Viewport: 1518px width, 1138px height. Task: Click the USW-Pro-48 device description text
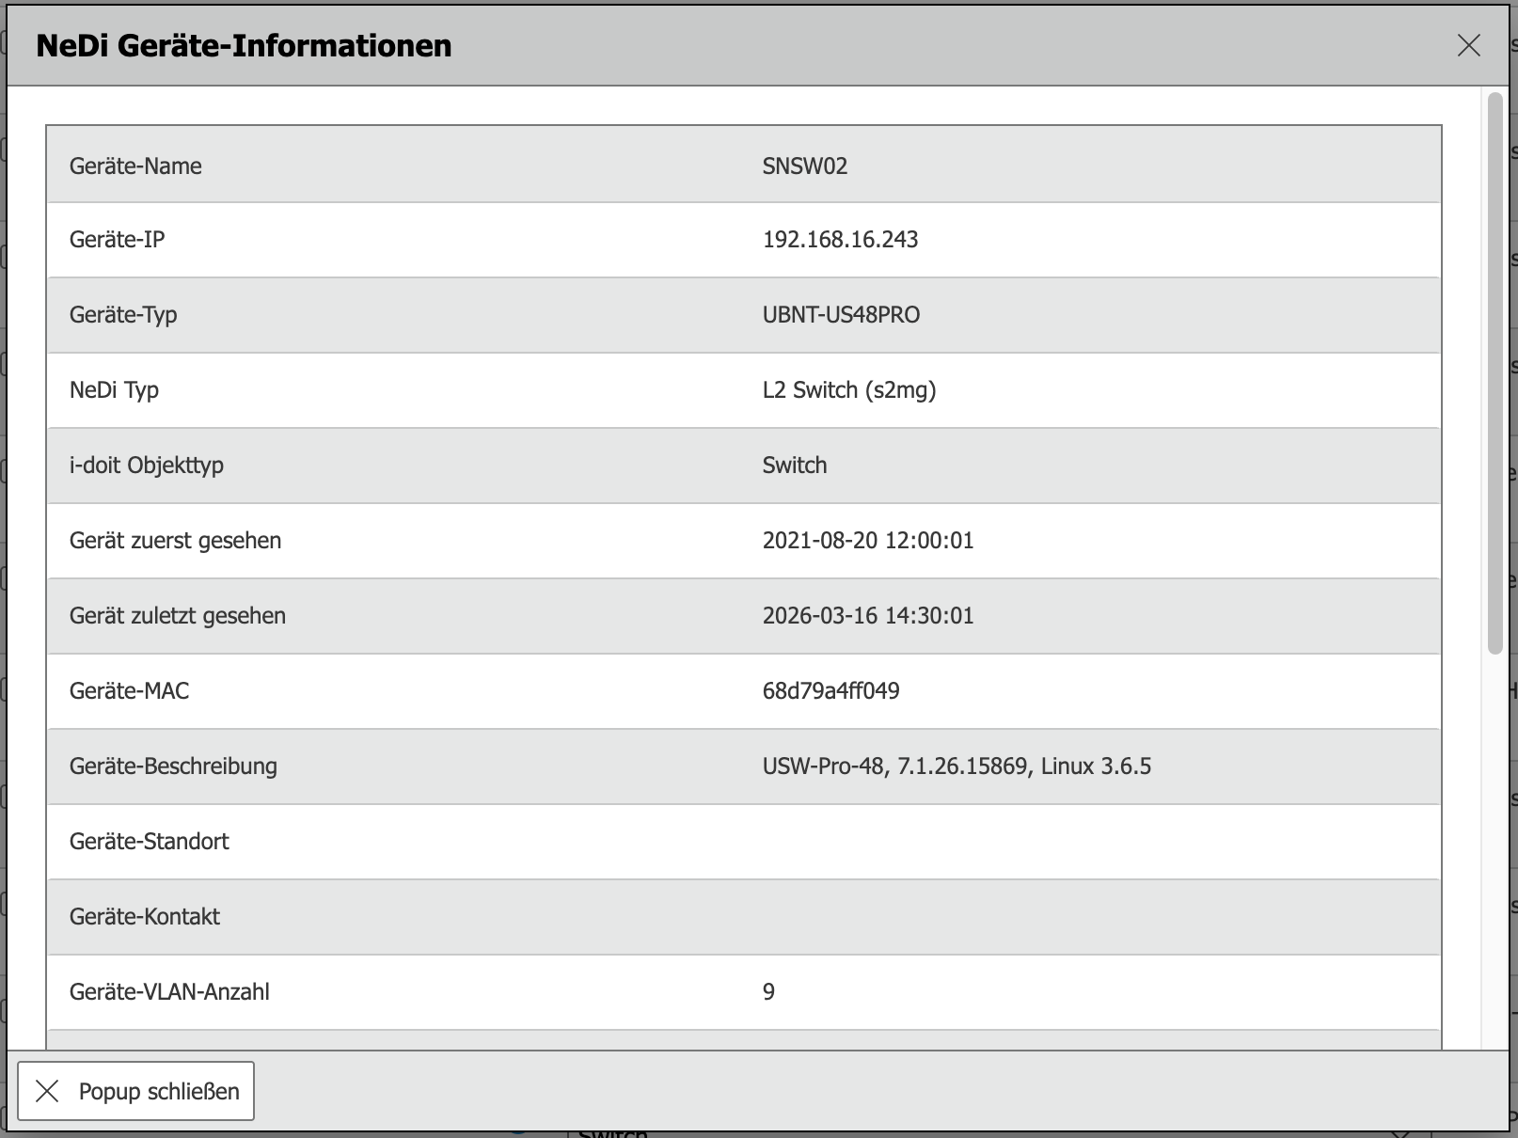[x=956, y=767]
